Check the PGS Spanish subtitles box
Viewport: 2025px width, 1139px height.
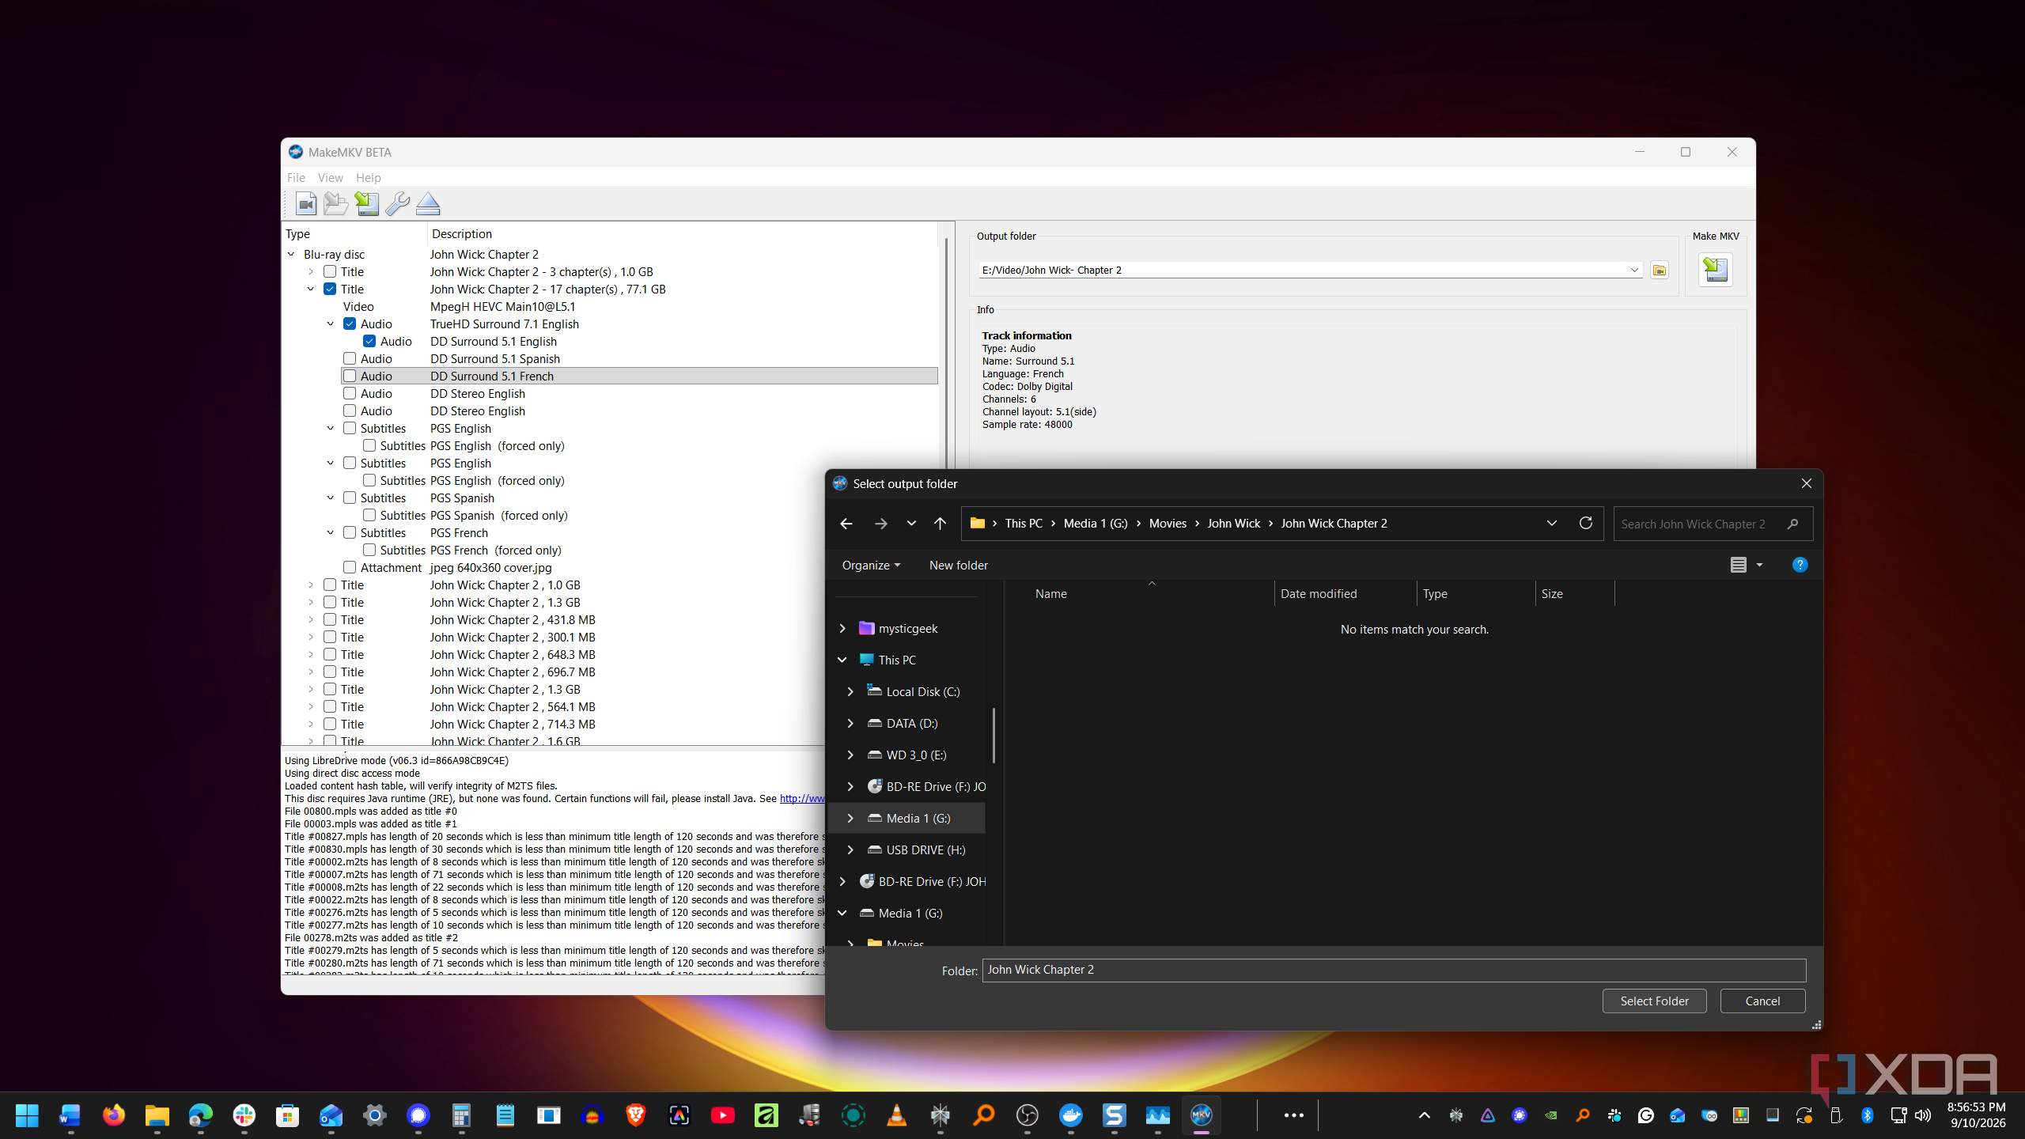click(x=350, y=498)
